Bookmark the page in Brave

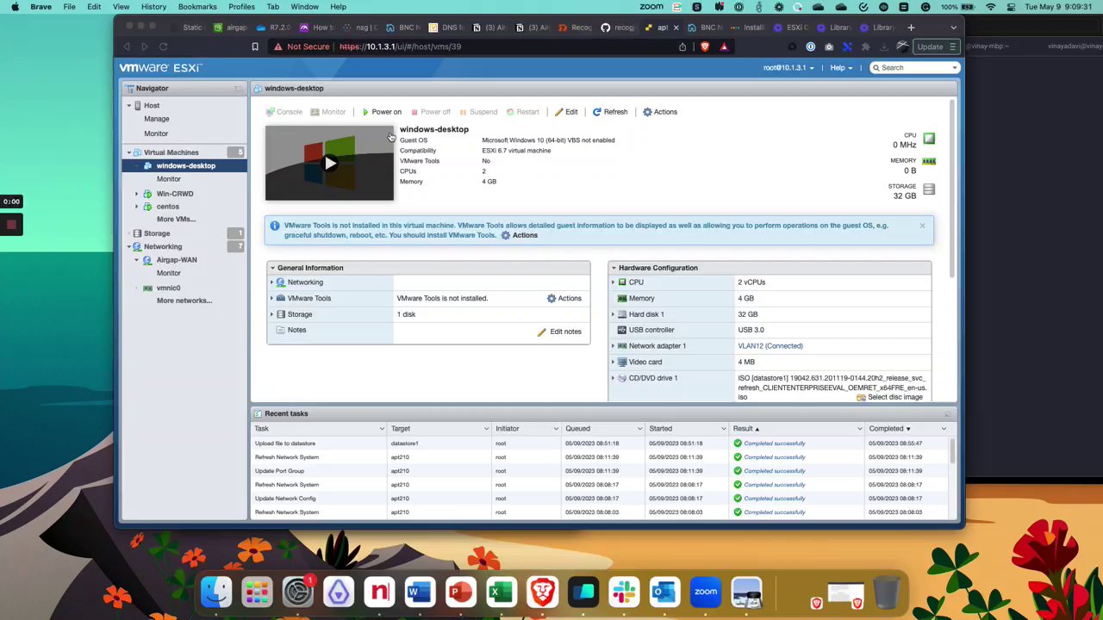click(255, 46)
